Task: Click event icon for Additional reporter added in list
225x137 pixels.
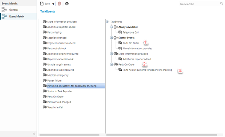Action: (45, 27)
